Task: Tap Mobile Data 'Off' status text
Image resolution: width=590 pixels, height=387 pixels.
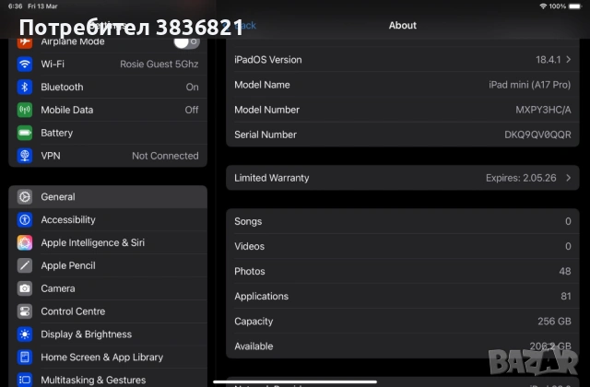Action: pos(192,110)
